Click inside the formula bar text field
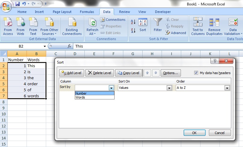This screenshot has height=147, width=243. click(151, 46)
